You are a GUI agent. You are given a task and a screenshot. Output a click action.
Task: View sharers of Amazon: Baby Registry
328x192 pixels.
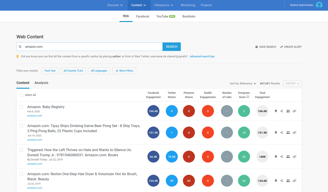pyautogui.click(x=288, y=111)
